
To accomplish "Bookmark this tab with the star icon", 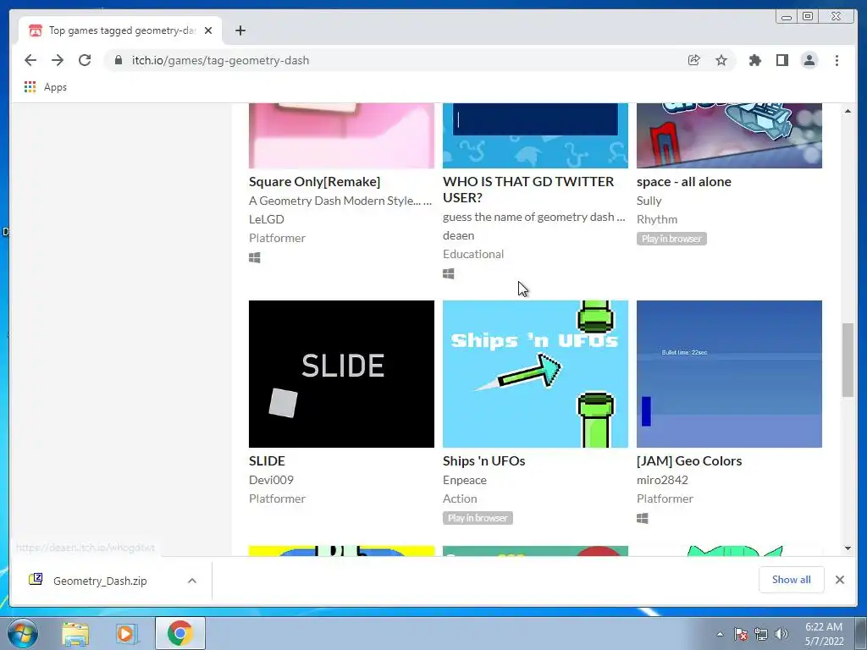I will tap(721, 60).
